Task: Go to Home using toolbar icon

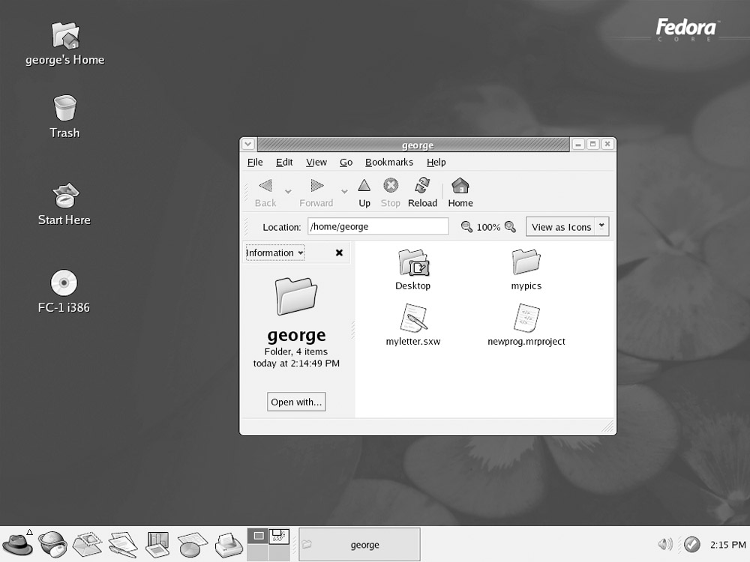Action: tap(460, 186)
